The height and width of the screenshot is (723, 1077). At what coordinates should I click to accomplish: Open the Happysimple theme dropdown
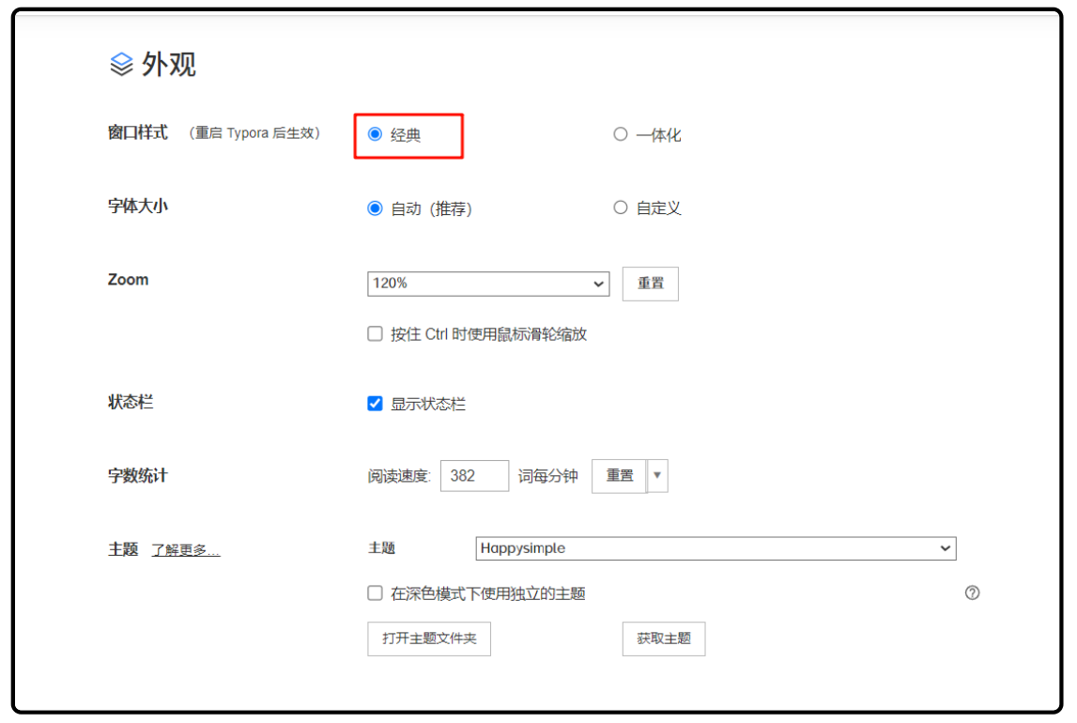(715, 548)
